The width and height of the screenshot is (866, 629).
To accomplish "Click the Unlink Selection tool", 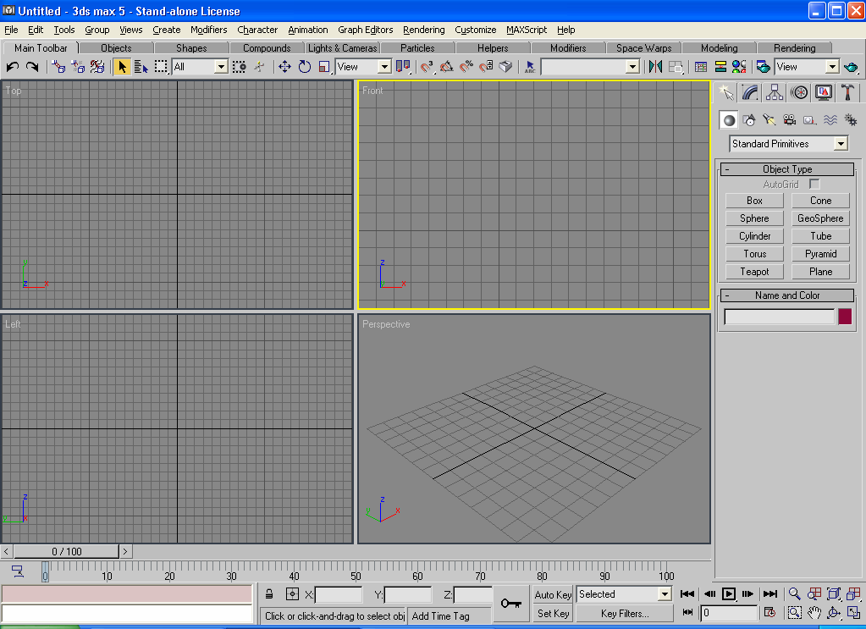I will 78,67.
